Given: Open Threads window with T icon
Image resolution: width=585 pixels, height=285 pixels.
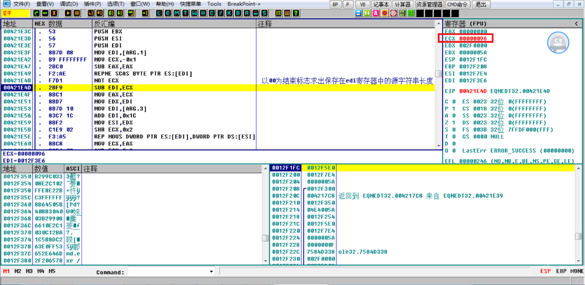Looking at the screenshot, I should pyautogui.click(x=186, y=13).
